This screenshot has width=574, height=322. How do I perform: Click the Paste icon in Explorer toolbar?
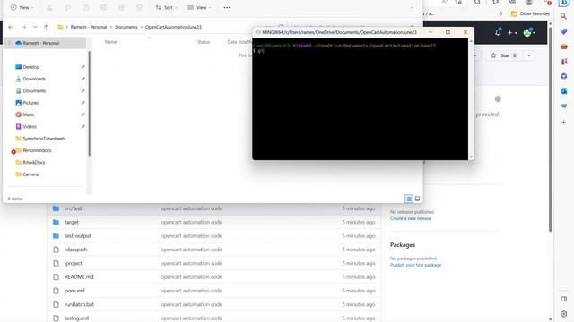pyautogui.click(x=85, y=7)
